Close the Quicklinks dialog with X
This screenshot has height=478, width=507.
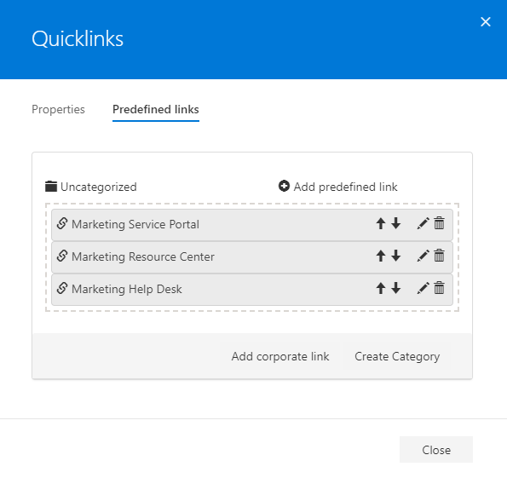click(x=486, y=21)
